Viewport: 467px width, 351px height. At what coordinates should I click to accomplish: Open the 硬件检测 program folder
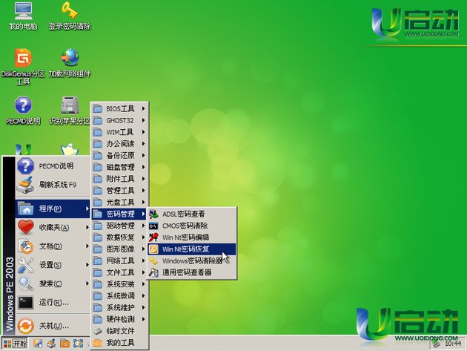119,319
